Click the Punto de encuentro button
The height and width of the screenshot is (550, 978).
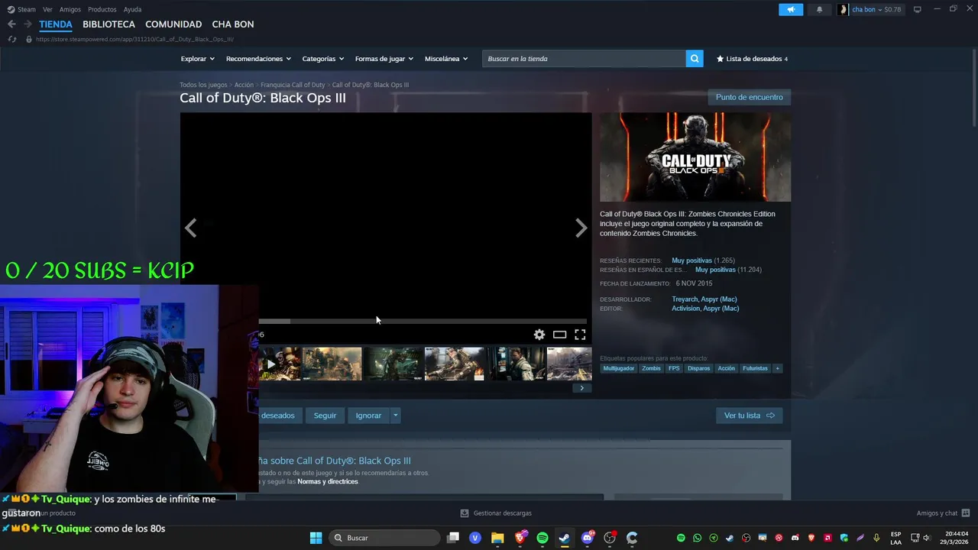750,97
